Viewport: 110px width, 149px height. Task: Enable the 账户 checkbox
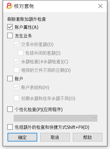click(x=10, y=79)
